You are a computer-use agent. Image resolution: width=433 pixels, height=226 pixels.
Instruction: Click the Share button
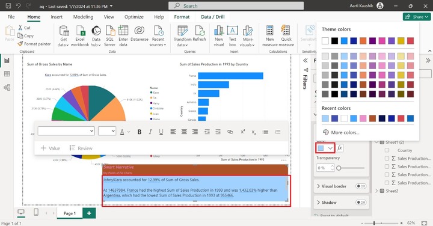pyautogui.click(x=417, y=17)
